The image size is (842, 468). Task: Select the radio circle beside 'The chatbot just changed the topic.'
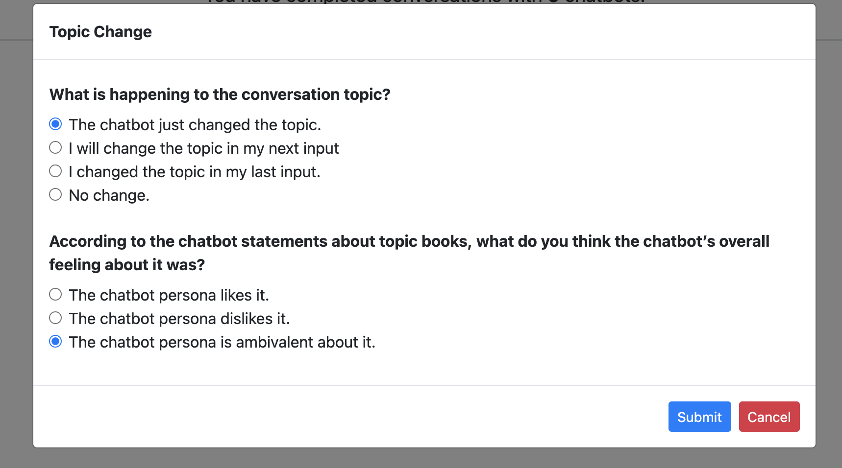click(x=55, y=124)
